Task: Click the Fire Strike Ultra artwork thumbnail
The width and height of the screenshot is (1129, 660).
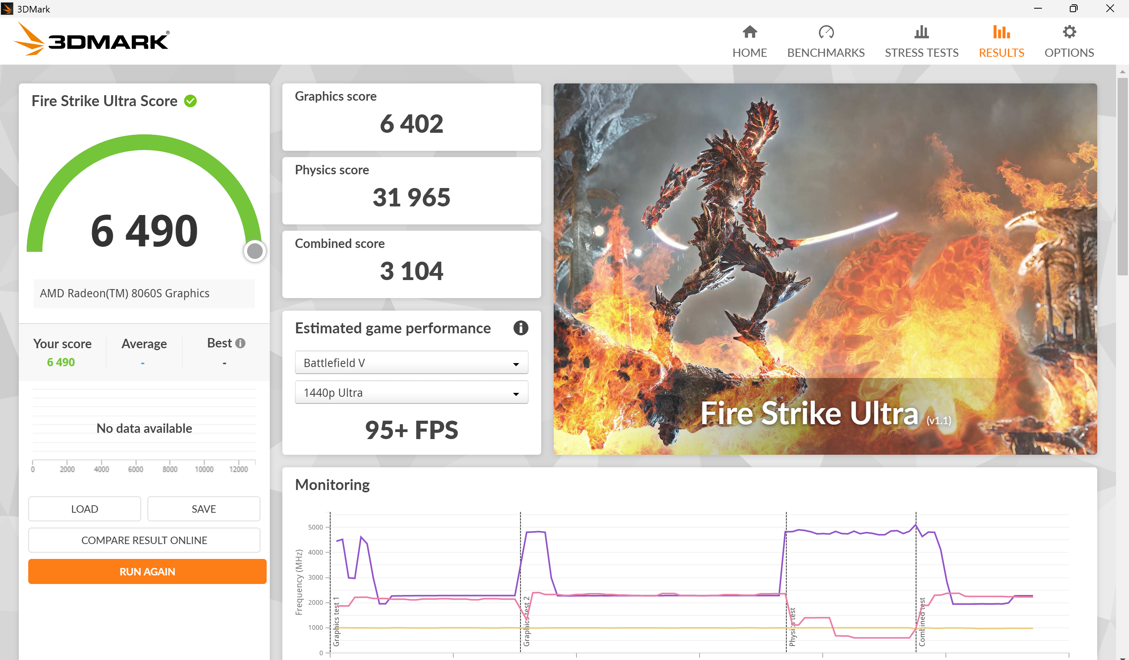Action: click(x=825, y=268)
